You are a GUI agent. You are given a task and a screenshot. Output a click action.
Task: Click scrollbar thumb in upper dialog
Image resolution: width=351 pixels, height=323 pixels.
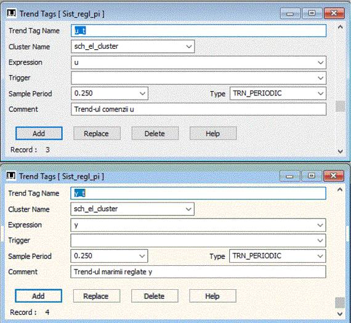pos(341,106)
